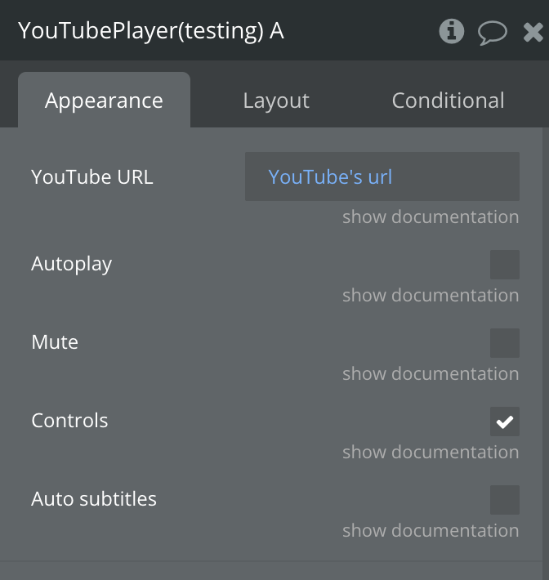The height and width of the screenshot is (580, 549).
Task: Uncheck the Controls checkbox
Action: 504,422
